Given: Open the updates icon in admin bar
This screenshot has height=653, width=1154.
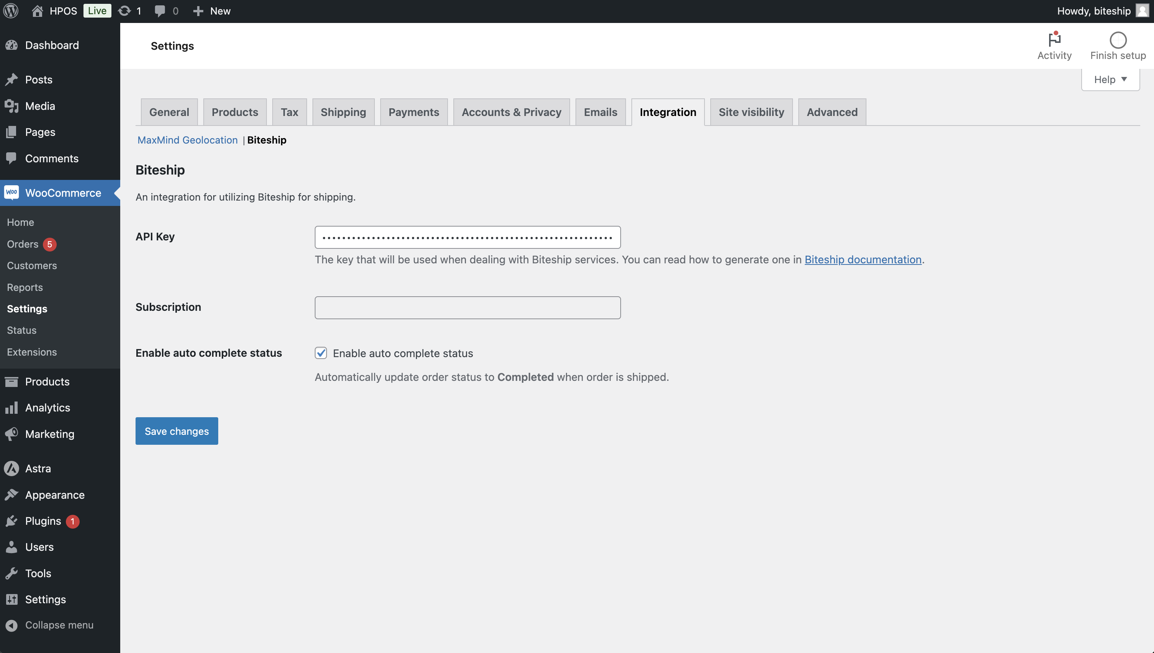Looking at the screenshot, I should [125, 11].
